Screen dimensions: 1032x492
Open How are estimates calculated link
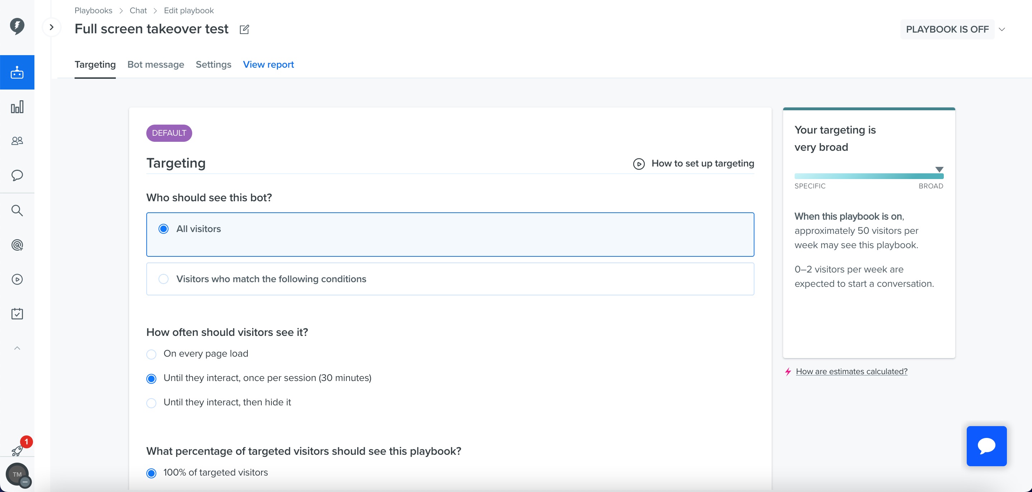(851, 371)
